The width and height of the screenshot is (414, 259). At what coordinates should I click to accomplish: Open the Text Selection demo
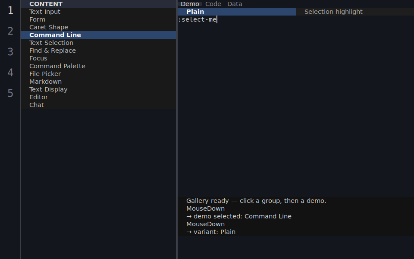(x=98, y=43)
